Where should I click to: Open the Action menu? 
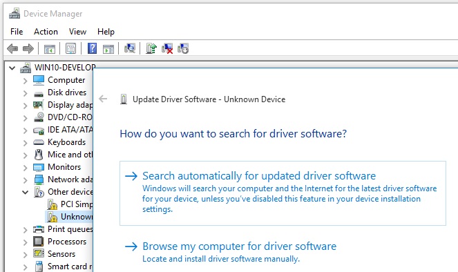[46, 32]
